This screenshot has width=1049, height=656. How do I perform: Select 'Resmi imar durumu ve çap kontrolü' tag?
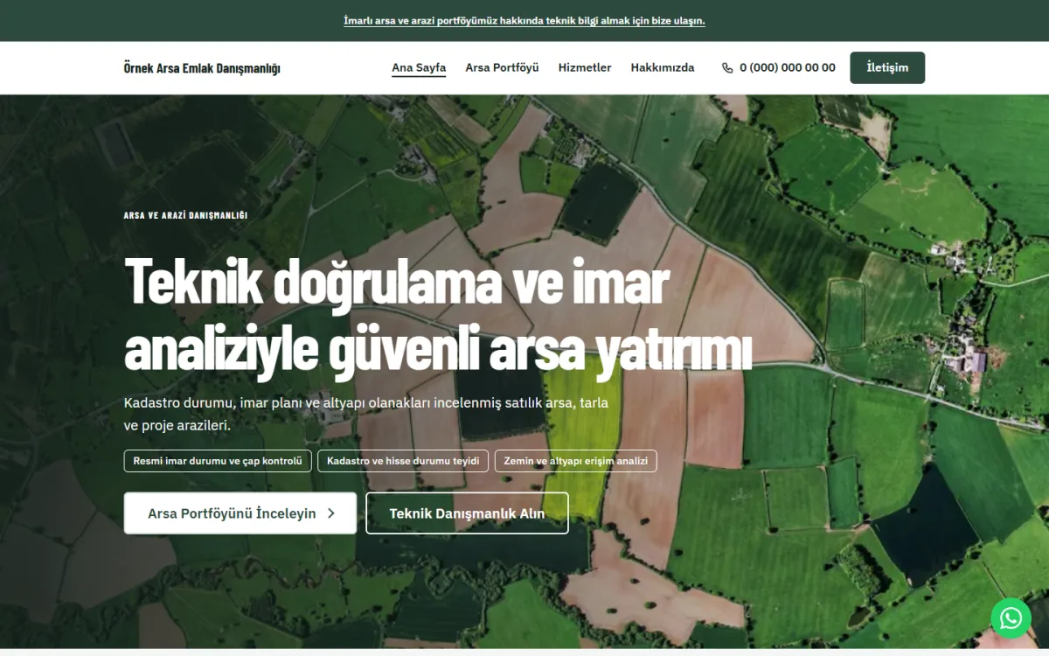218,461
